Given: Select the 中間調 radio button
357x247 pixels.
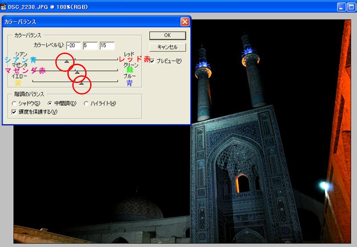Looking at the screenshot, I should click(x=50, y=103).
